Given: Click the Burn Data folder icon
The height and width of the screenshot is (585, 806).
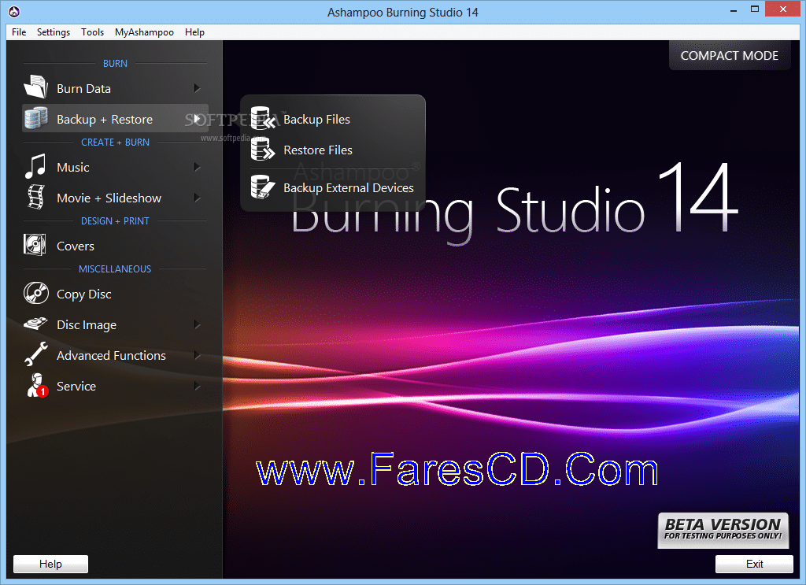Looking at the screenshot, I should pos(35,87).
